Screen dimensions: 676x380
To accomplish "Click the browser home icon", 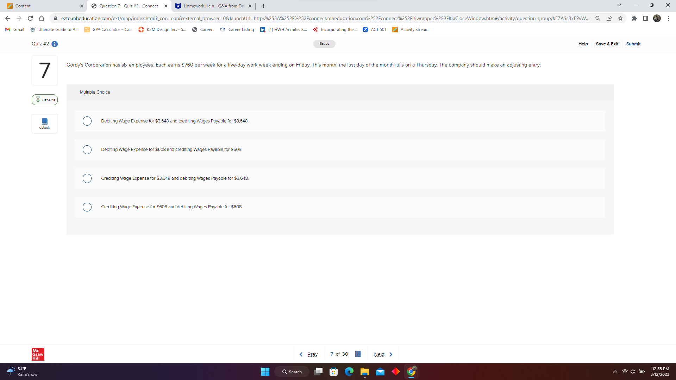I will tap(42, 18).
